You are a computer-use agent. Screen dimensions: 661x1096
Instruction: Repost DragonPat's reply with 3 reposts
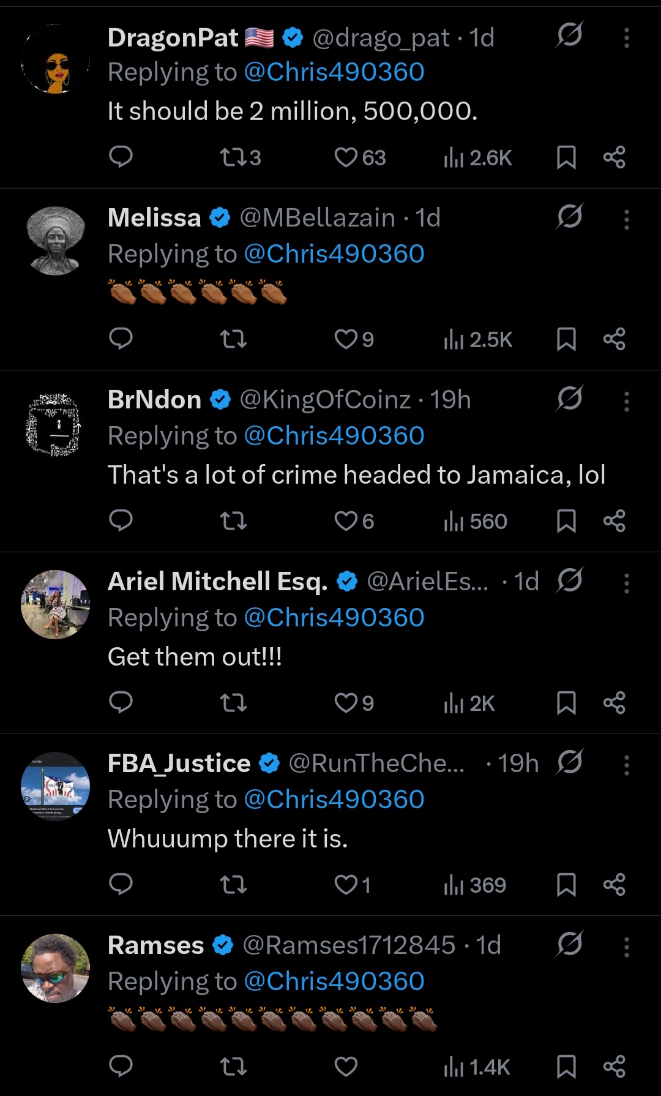(x=233, y=157)
